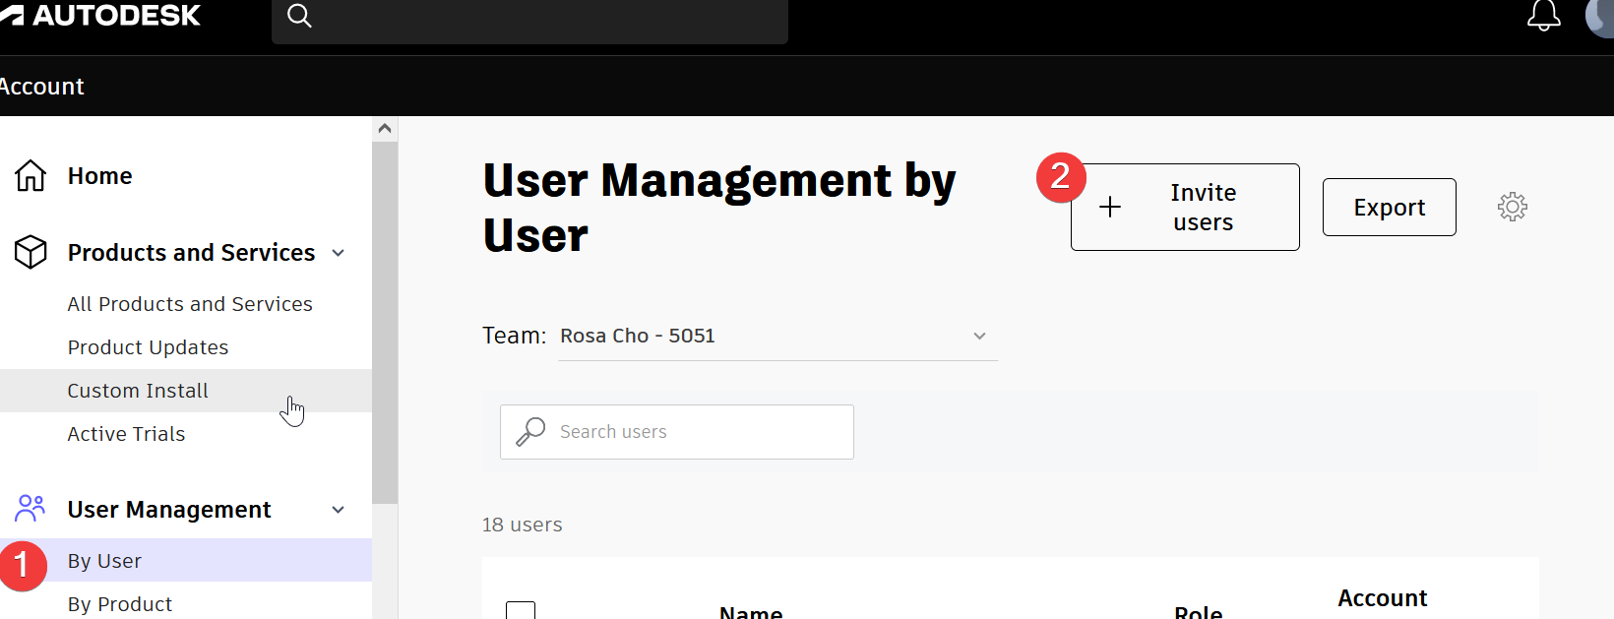The image size is (1614, 619).
Task: Click the search magnifier icon in top bar
Action: click(299, 15)
